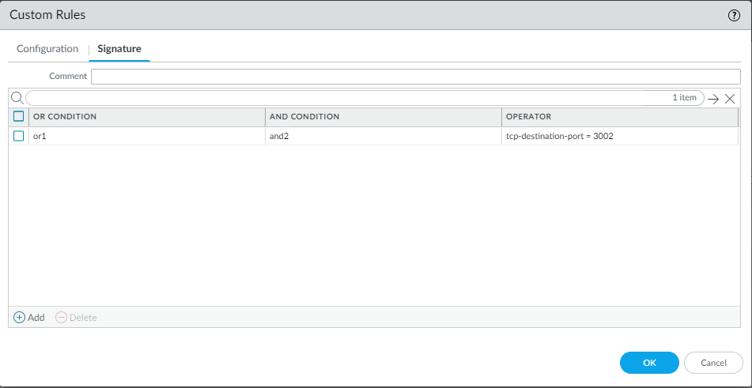This screenshot has height=388, width=752.
Task: Sort by the OR CONDITION column header
Action: click(147, 116)
